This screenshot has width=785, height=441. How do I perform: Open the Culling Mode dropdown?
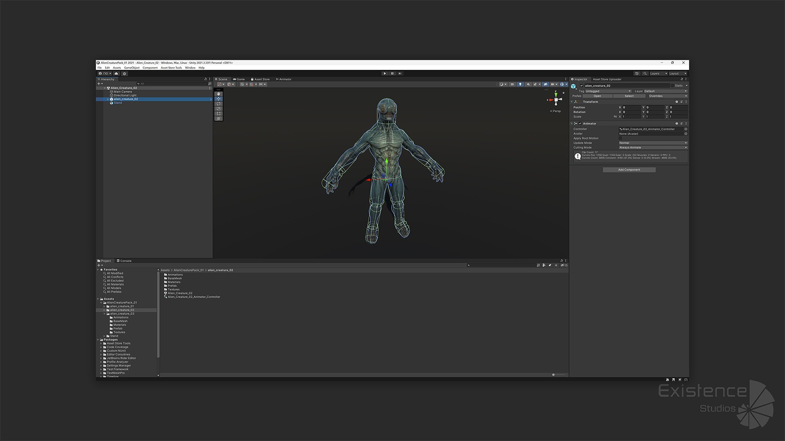[x=653, y=147]
